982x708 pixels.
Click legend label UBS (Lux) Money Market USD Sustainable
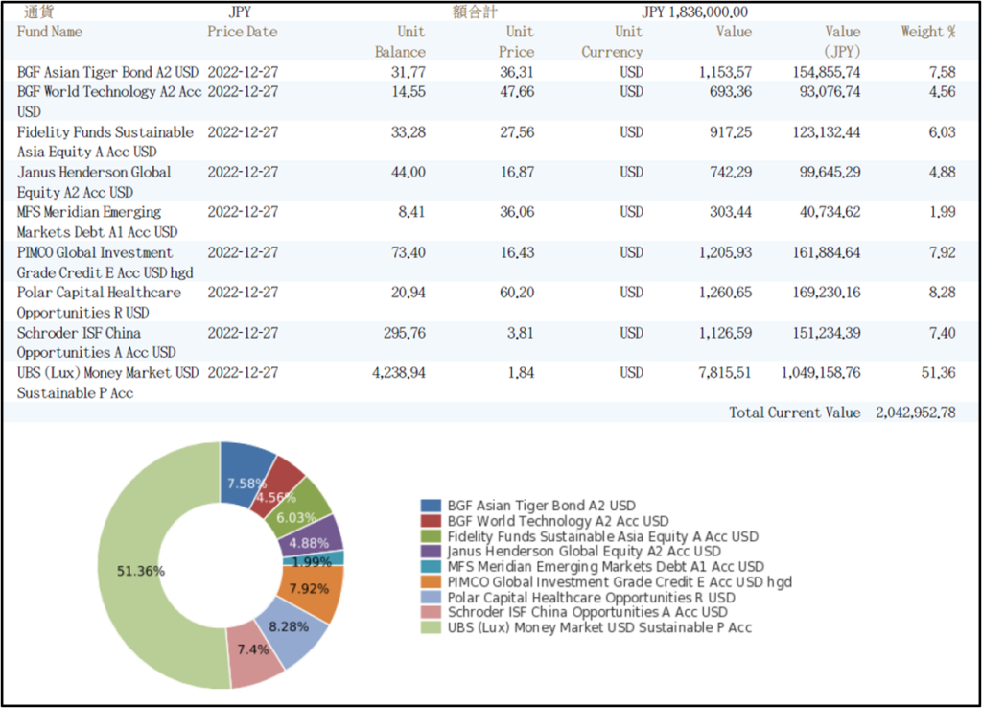click(x=599, y=627)
